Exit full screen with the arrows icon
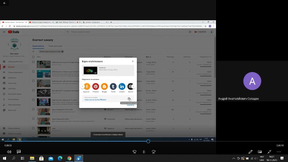Screen dimensions: 288x162 (x=269, y=152)
